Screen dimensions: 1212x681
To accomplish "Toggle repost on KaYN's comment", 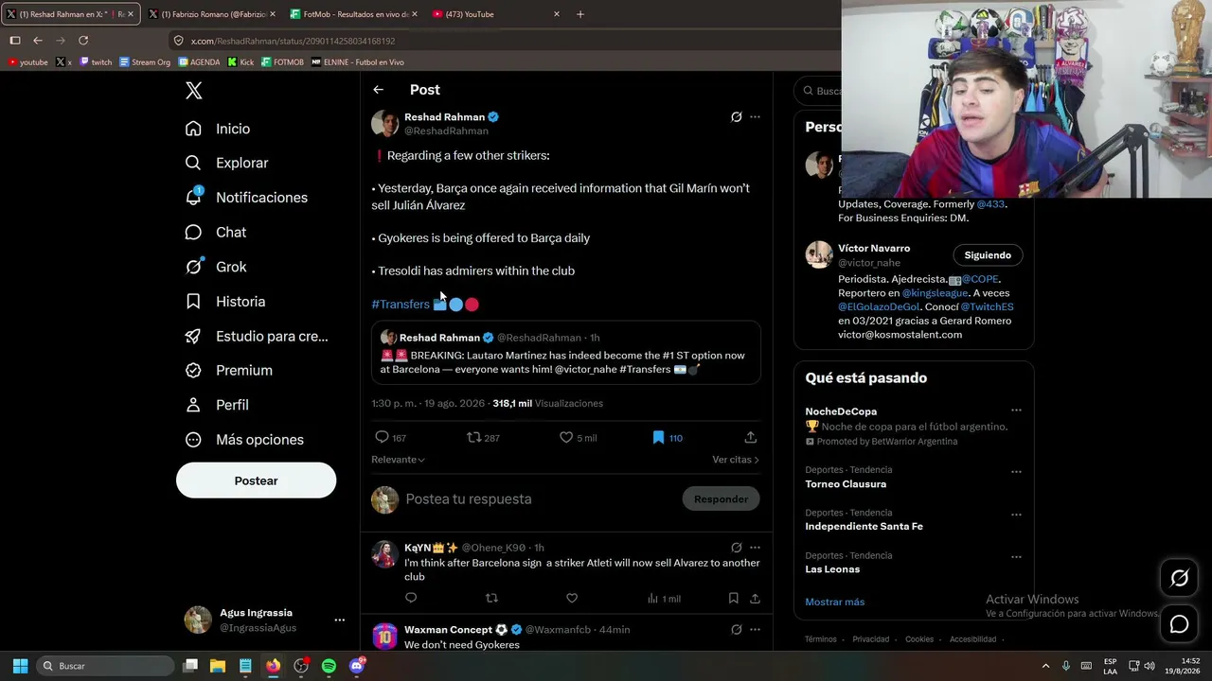I will pyautogui.click(x=491, y=598).
